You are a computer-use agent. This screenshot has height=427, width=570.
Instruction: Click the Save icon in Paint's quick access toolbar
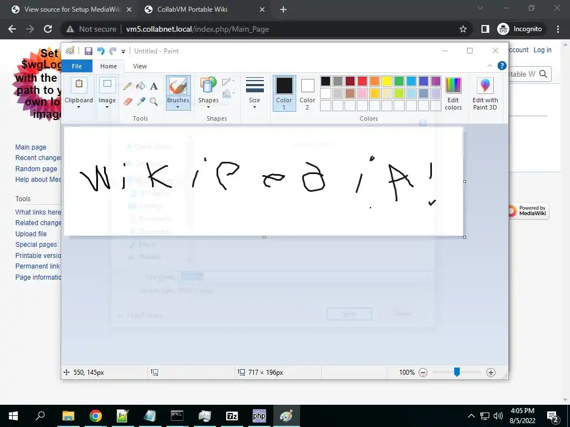click(89, 51)
